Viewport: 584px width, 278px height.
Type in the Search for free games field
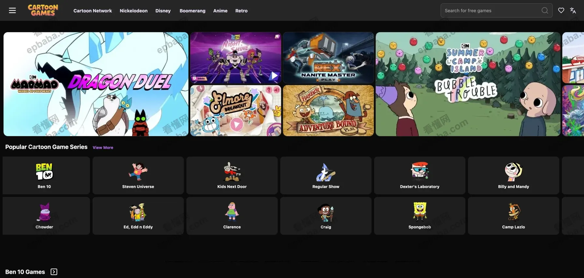tap(489, 10)
